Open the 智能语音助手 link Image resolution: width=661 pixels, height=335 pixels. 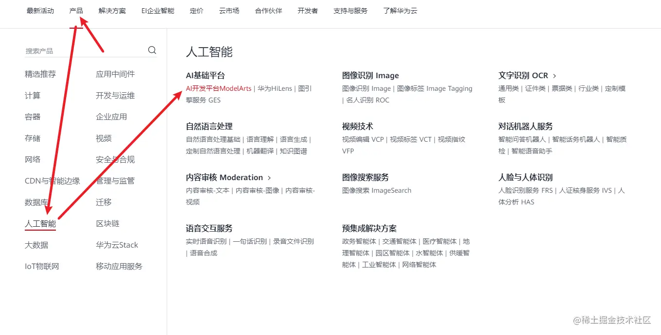(x=532, y=151)
